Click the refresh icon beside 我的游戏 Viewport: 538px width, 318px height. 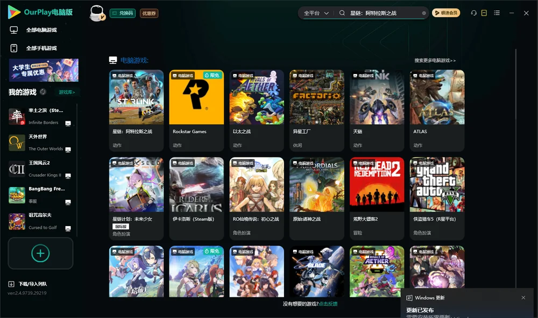(43, 92)
